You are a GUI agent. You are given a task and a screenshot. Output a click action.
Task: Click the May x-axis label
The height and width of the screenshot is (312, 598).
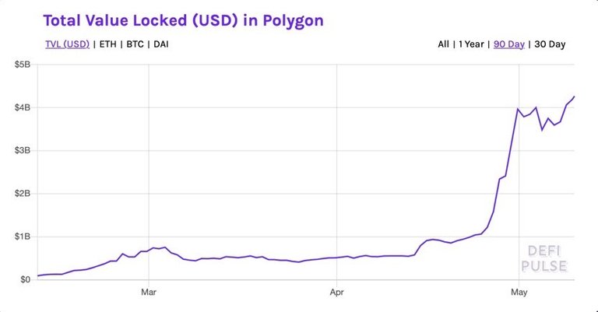519,293
